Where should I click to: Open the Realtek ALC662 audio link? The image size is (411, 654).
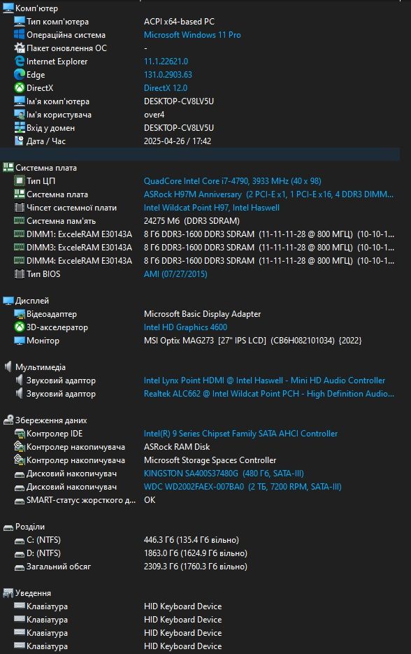click(x=269, y=394)
